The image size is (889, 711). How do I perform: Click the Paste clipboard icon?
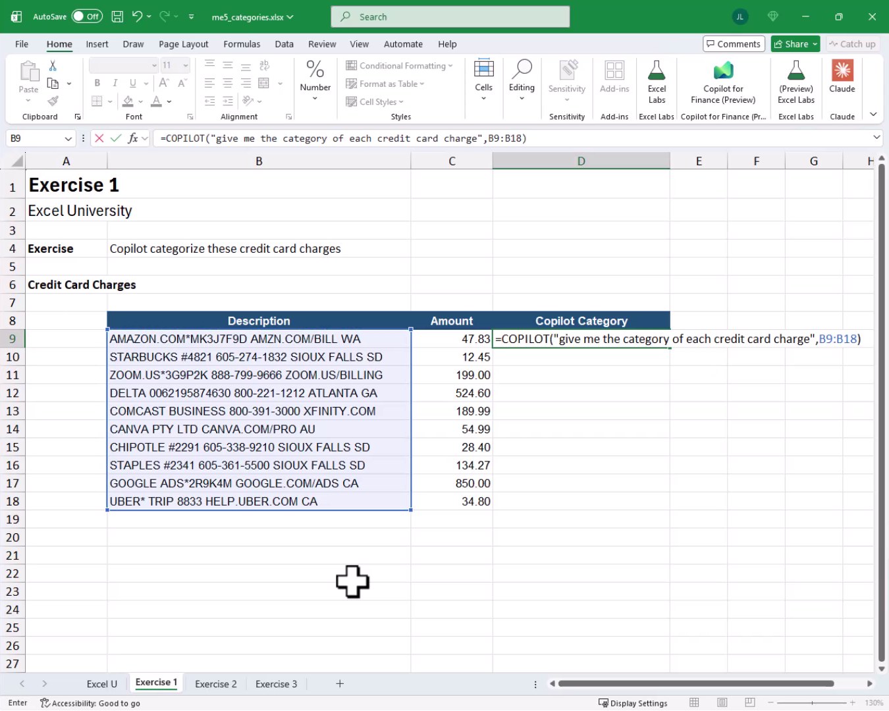click(x=28, y=71)
